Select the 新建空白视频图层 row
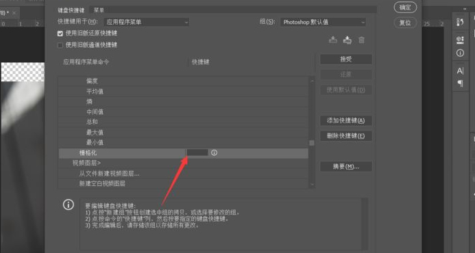The image size is (475, 253). tap(183, 183)
